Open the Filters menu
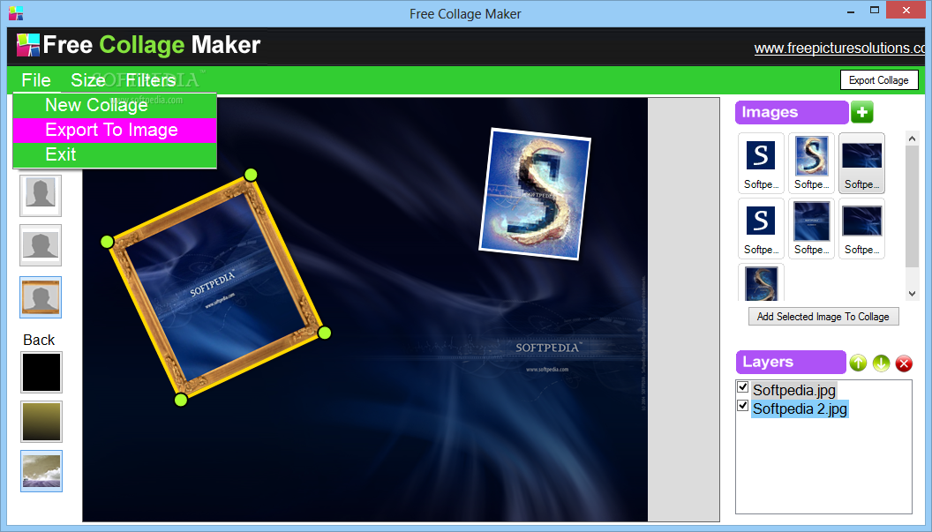The image size is (932, 532). coord(150,80)
